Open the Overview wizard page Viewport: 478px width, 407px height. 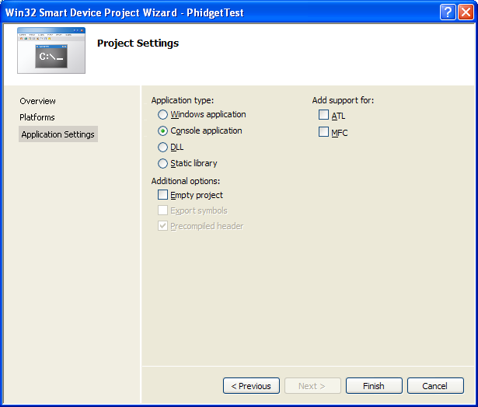37,101
